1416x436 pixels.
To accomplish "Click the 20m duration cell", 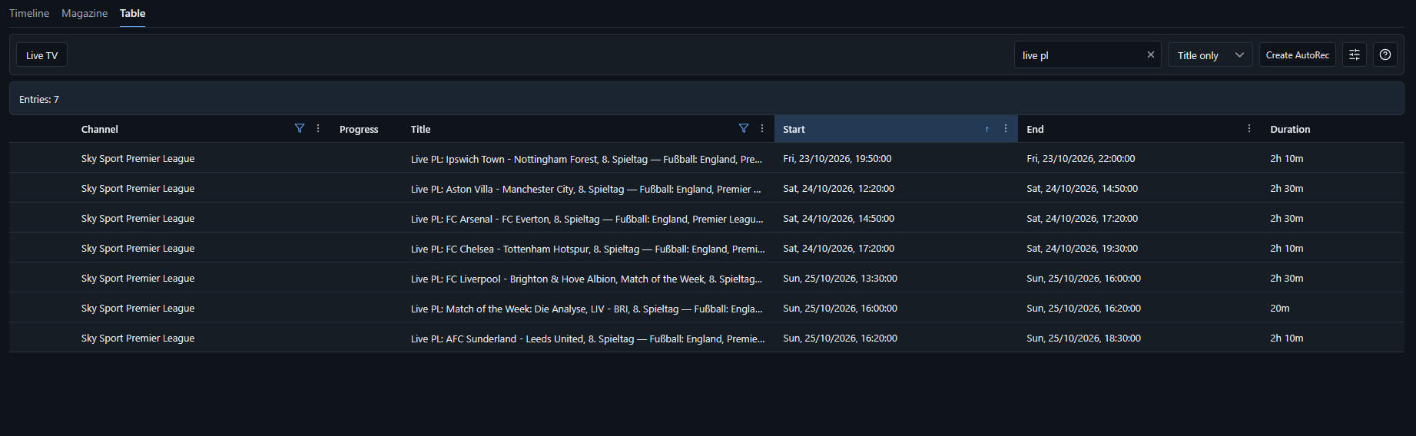I will coord(1279,309).
